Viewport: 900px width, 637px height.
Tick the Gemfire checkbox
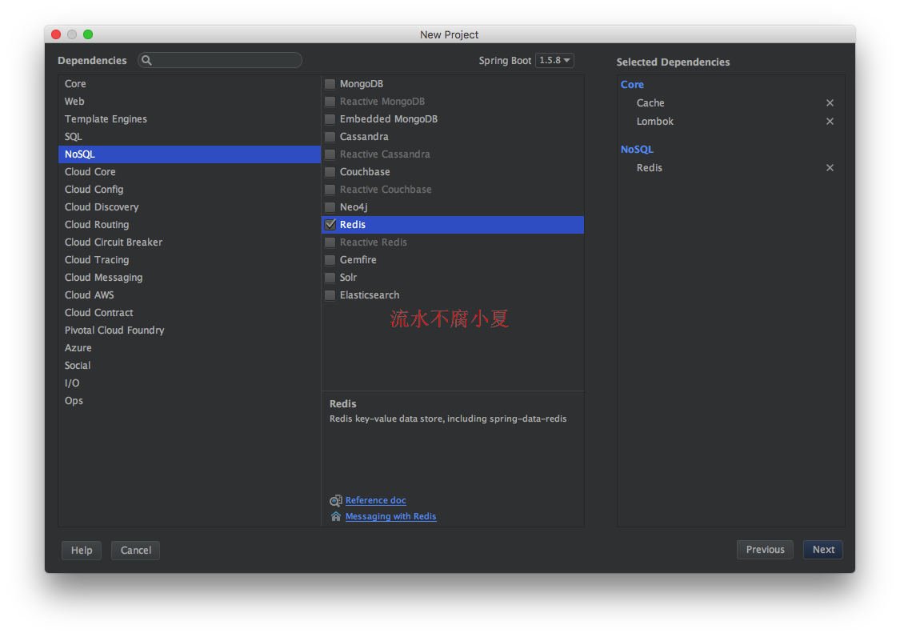point(330,259)
